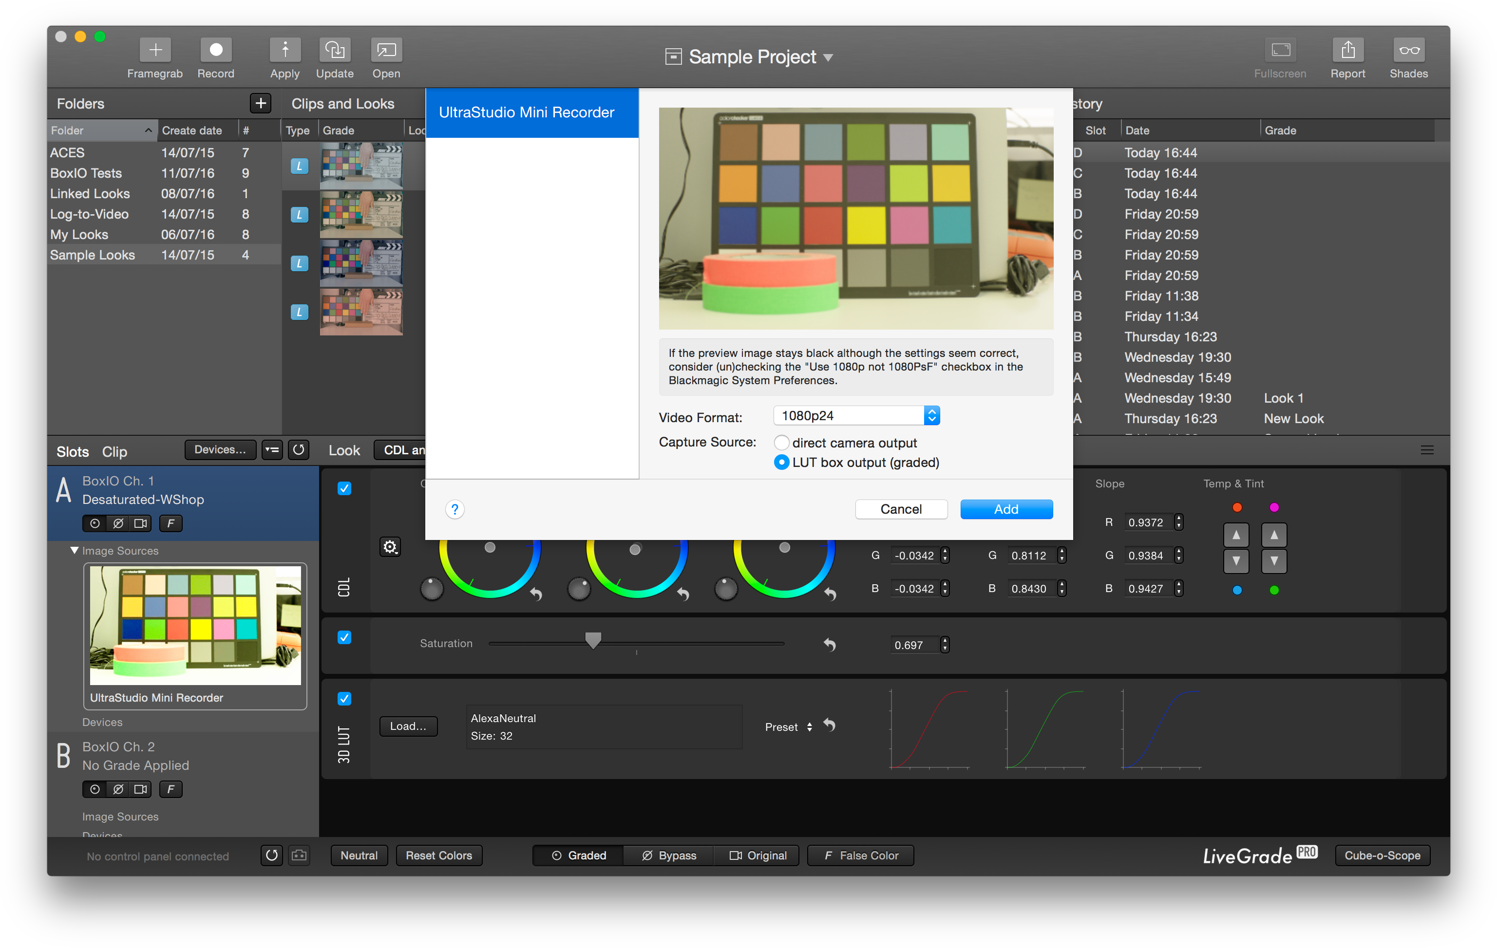Open the Preset dropdown for the 3D LUT
The image size is (1497, 948).
[x=809, y=726]
